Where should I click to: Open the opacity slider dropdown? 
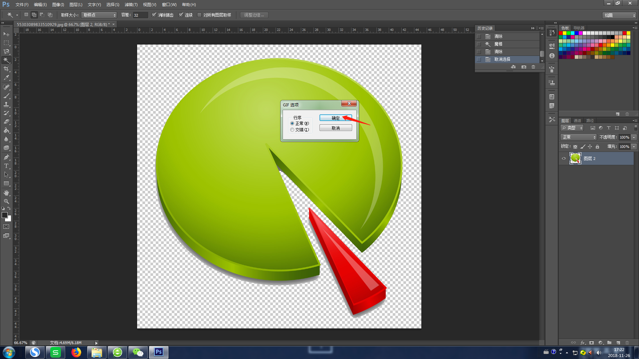[634, 137]
